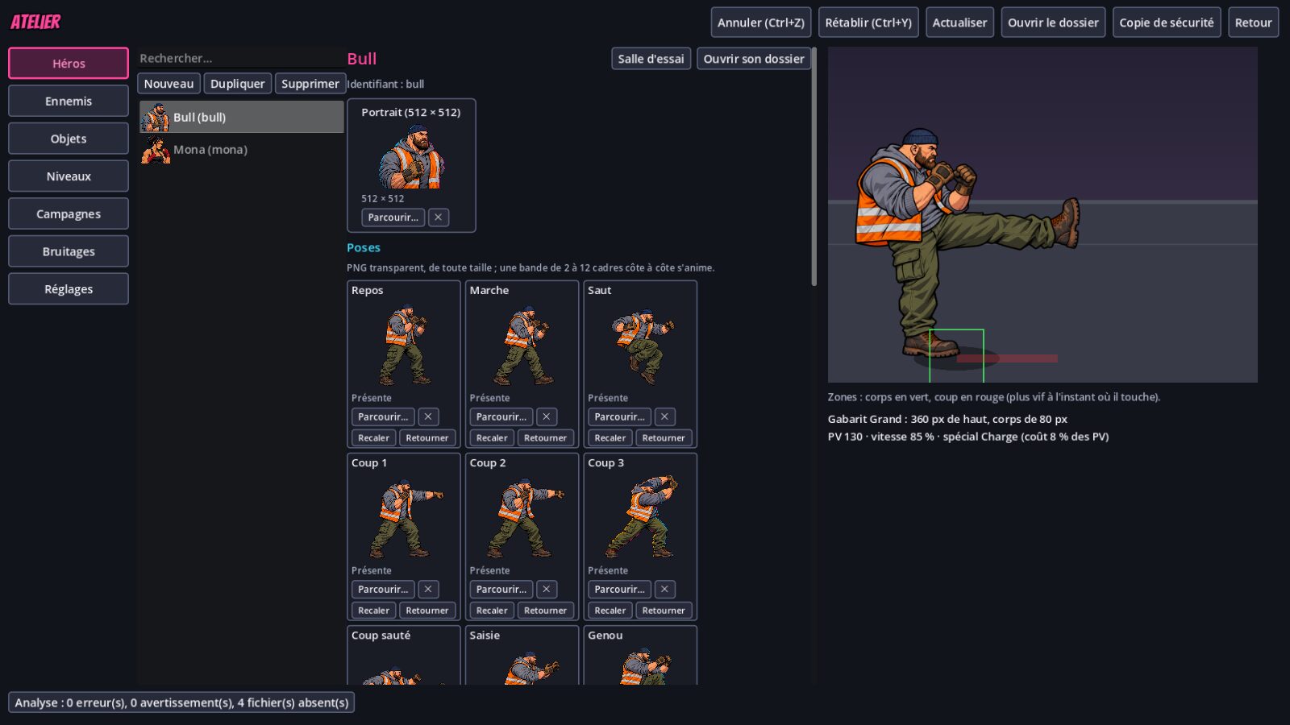Viewport: 1290px width, 725px height.
Task: Clear the Marche pose image
Action: point(547,416)
